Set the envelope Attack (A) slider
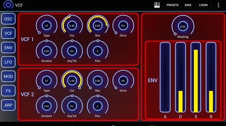This screenshot has width=226, height=126. click(165, 77)
